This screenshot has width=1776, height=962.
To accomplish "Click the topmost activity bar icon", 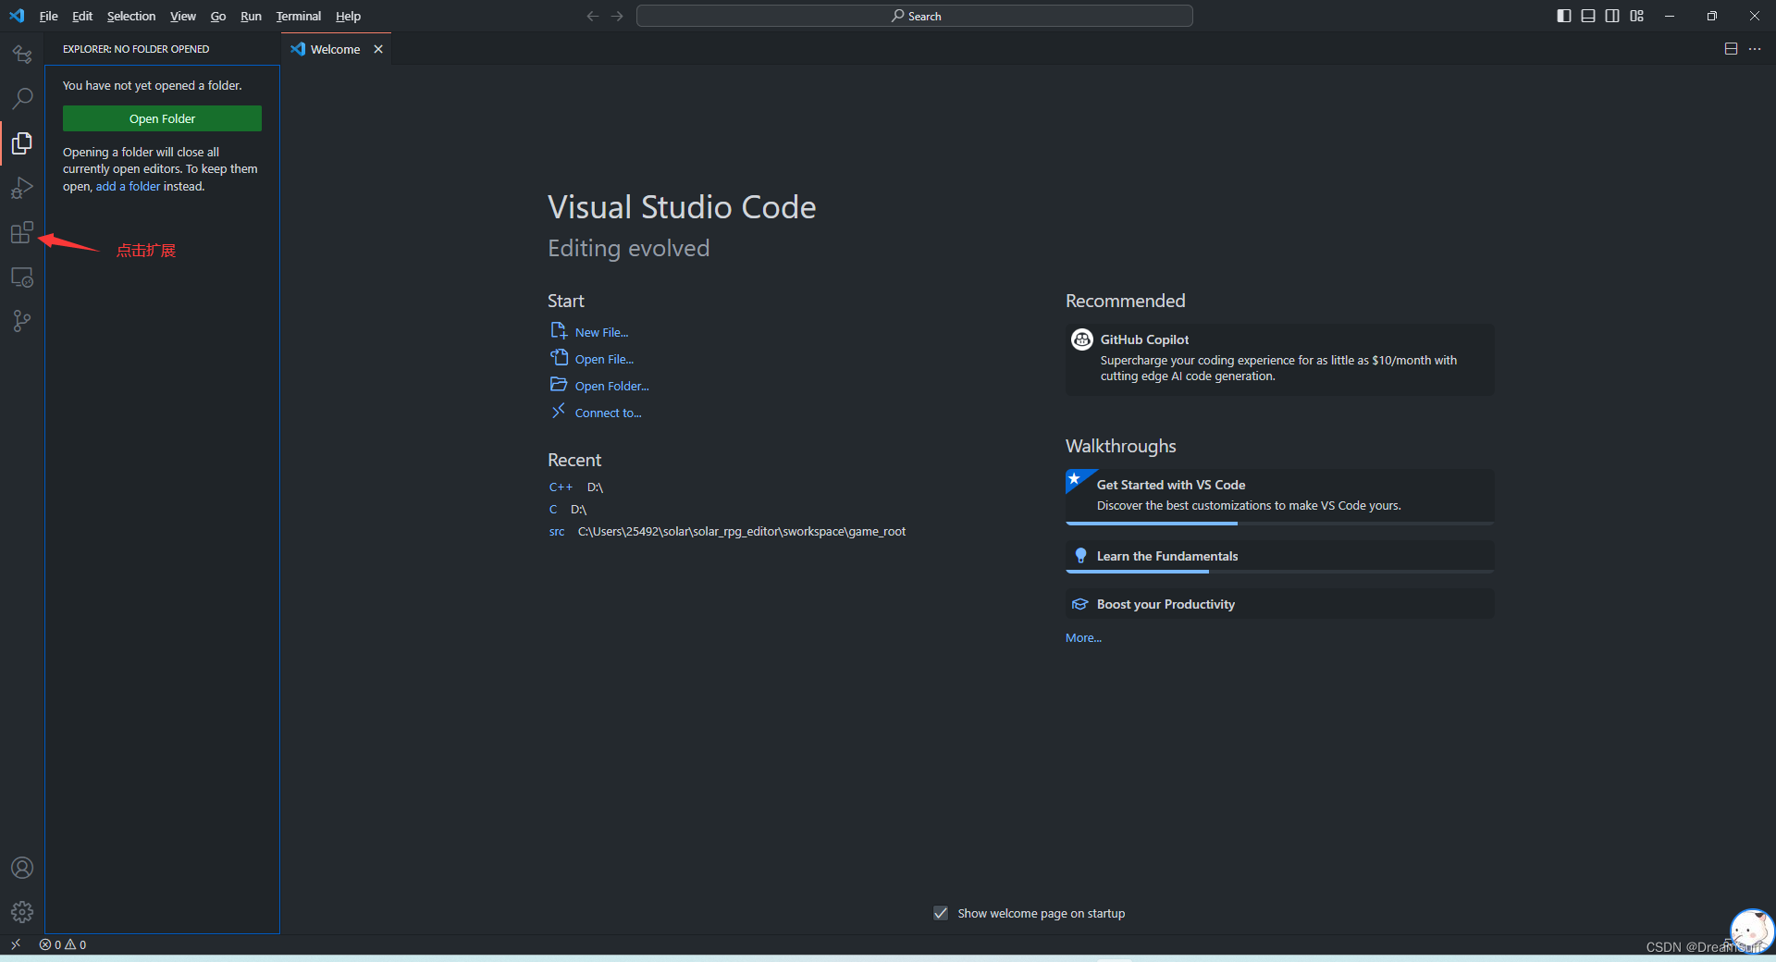I will click(x=22, y=55).
